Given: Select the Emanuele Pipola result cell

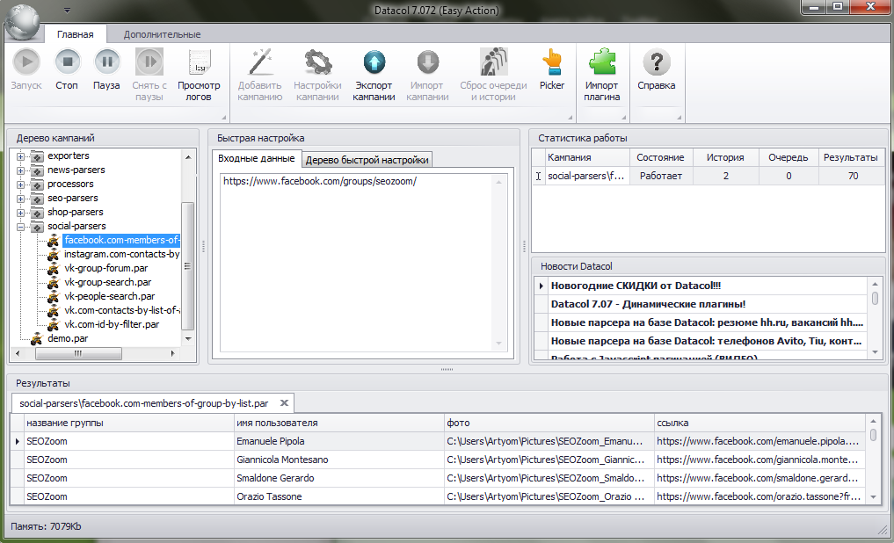Looking at the screenshot, I should tap(339, 441).
